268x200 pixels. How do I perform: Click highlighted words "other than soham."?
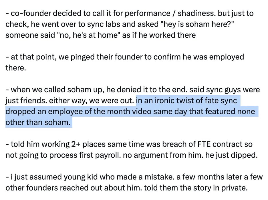[37, 122]
